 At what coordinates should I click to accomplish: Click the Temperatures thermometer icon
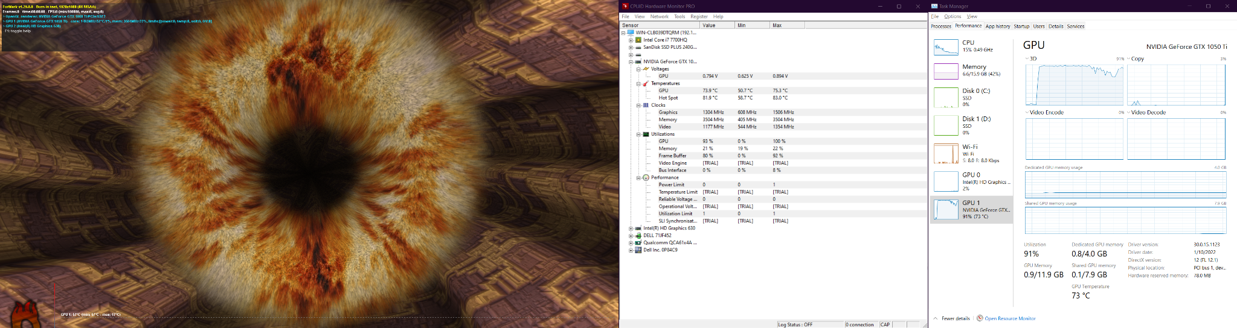point(646,83)
